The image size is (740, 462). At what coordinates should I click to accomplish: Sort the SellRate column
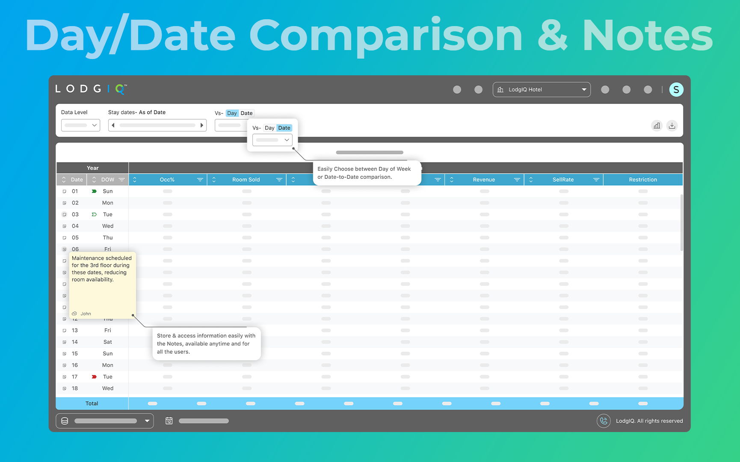(x=531, y=180)
